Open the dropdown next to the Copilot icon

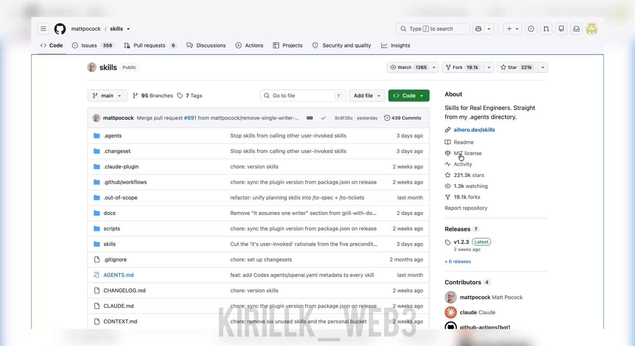[489, 29]
